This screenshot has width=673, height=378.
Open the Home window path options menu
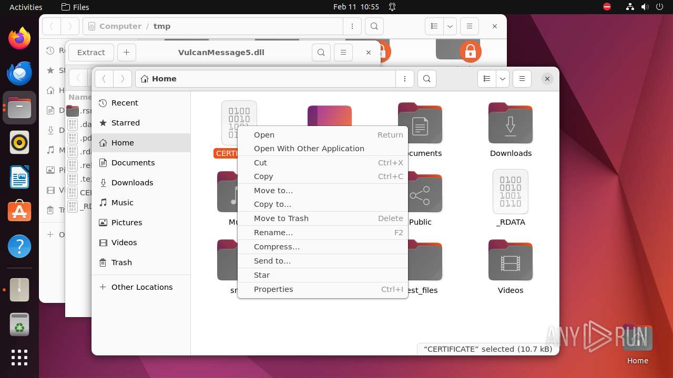[x=404, y=79]
